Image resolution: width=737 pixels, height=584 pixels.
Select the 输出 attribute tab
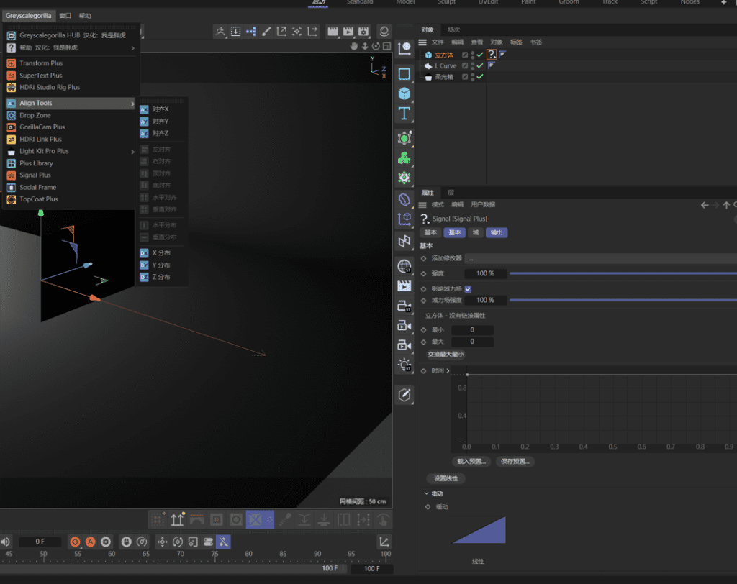pos(497,232)
